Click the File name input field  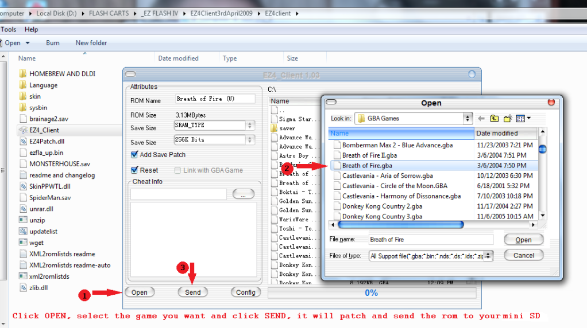click(x=431, y=240)
